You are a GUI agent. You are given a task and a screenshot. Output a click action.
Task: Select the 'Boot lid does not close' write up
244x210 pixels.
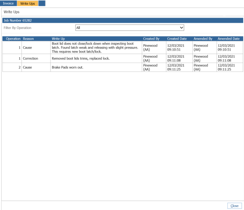95,47
